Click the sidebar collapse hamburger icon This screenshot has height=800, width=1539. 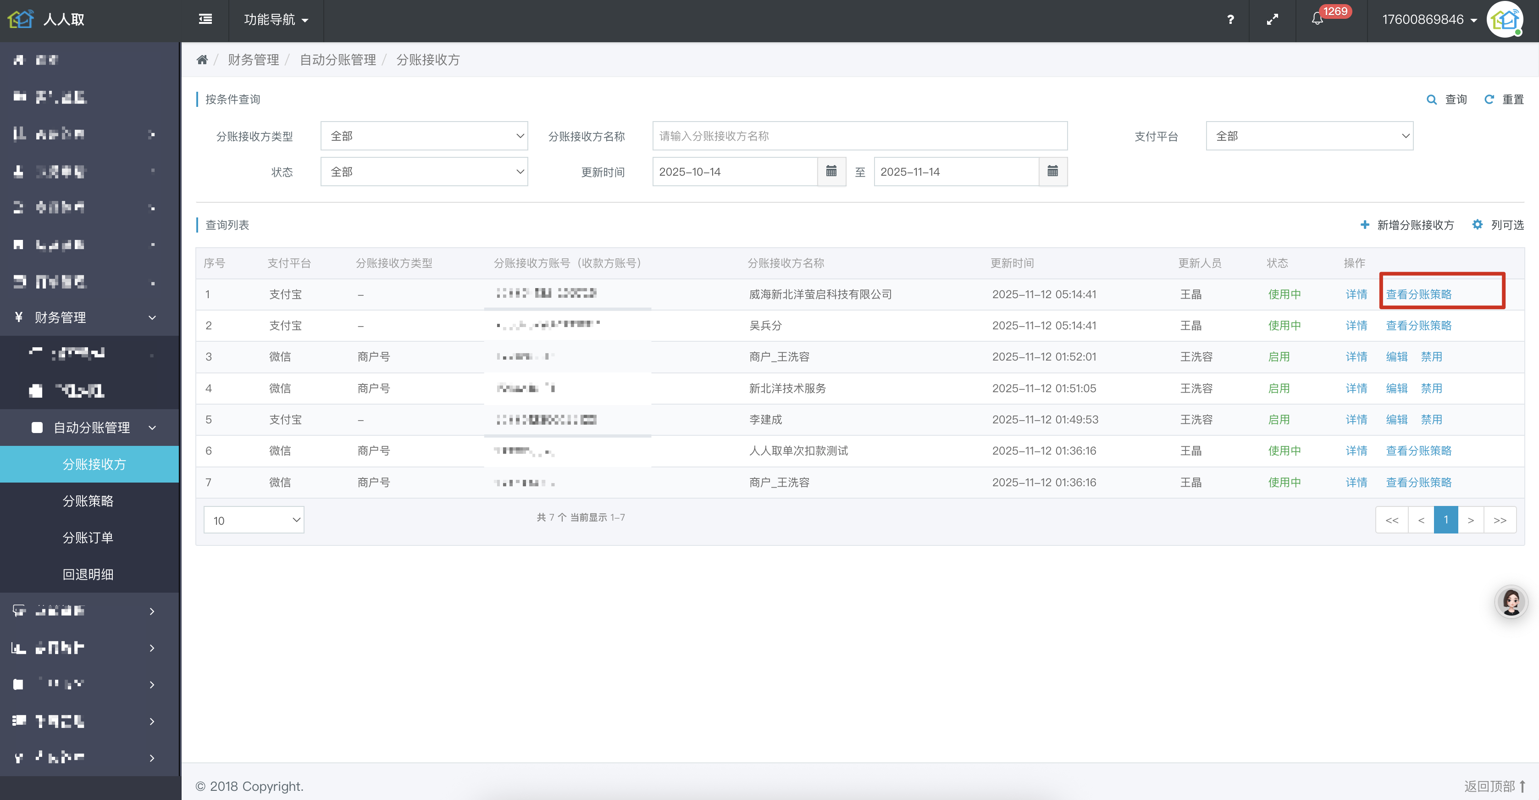tap(205, 20)
